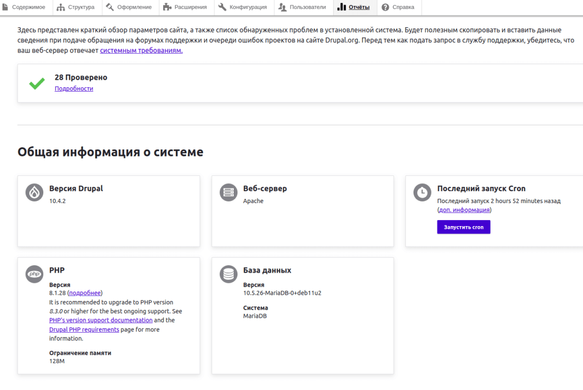Open доп. информация link for cron
583x390 pixels.
[464, 209]
